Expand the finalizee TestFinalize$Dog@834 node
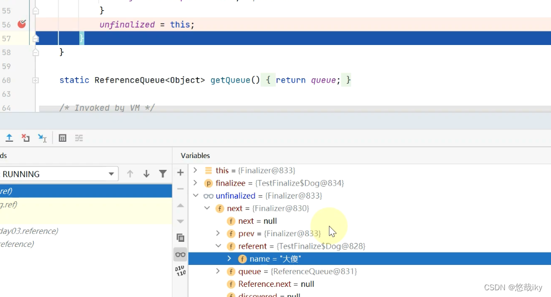551x297 pixels. pos(195,183)
